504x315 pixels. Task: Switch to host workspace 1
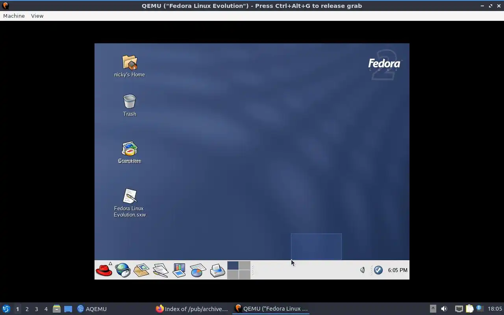click(x=17, y=309)
